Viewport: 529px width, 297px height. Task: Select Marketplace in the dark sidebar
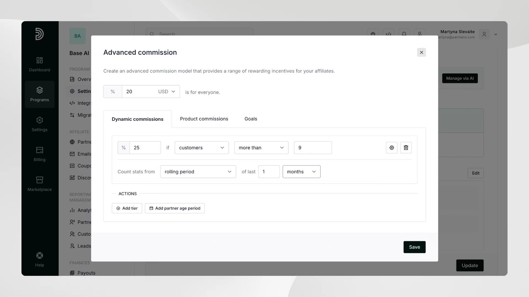click(x=39, y=184)
